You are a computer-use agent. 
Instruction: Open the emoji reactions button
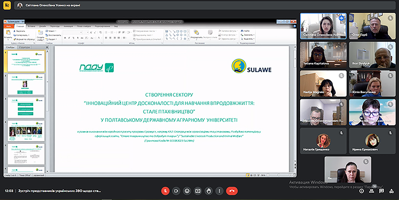(x=187, y=191)
